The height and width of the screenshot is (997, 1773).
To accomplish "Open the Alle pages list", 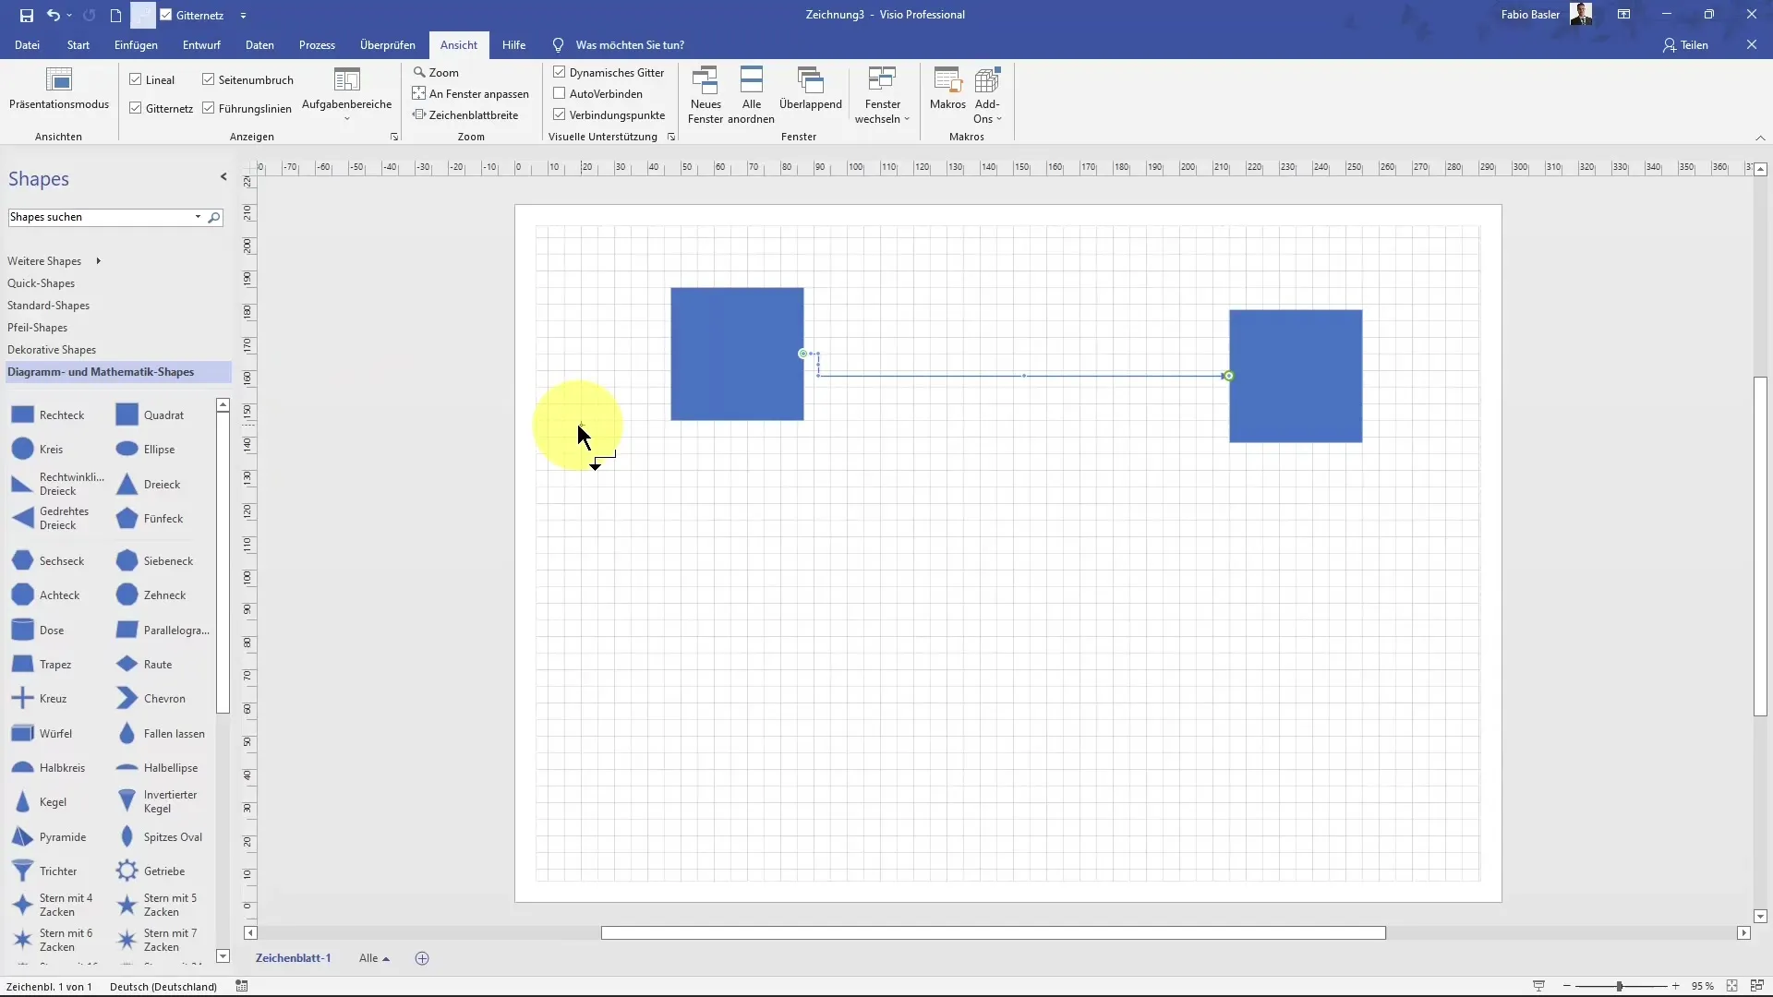I will click(x=374, y=958).
